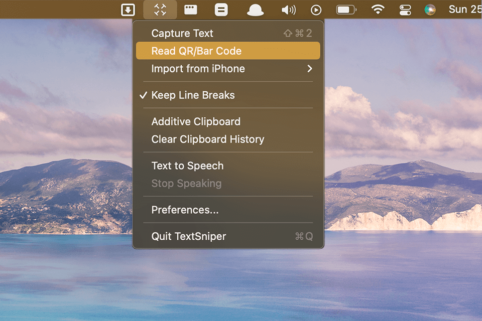This screenshot has width=482, height=321.
Task: Start Text to Speech
Action: click(228, 166)
